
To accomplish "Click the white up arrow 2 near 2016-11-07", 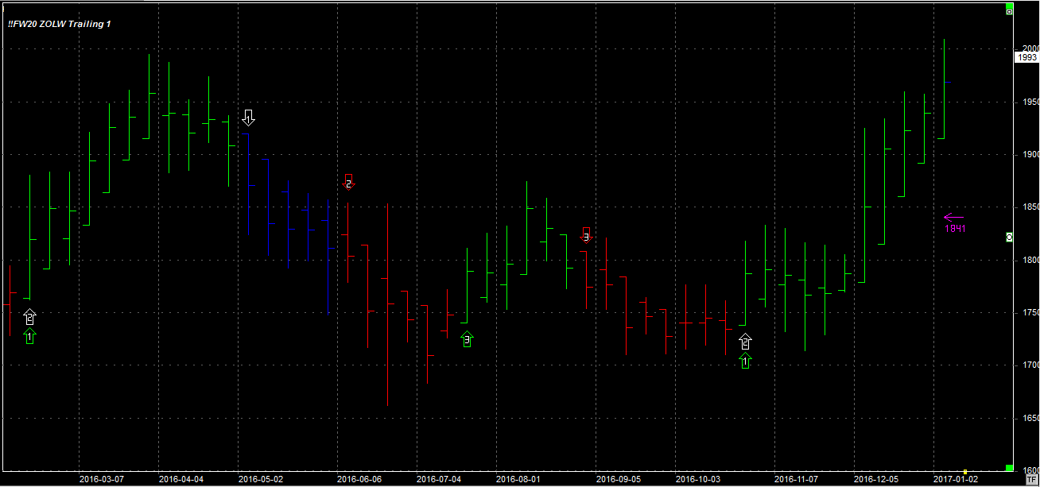I will (745, 342).
